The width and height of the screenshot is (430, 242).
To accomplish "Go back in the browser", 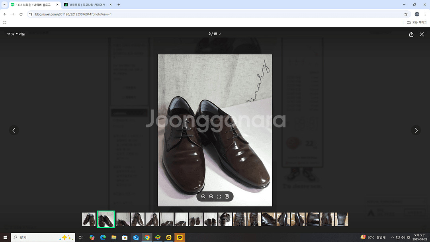I will (5, 14).
